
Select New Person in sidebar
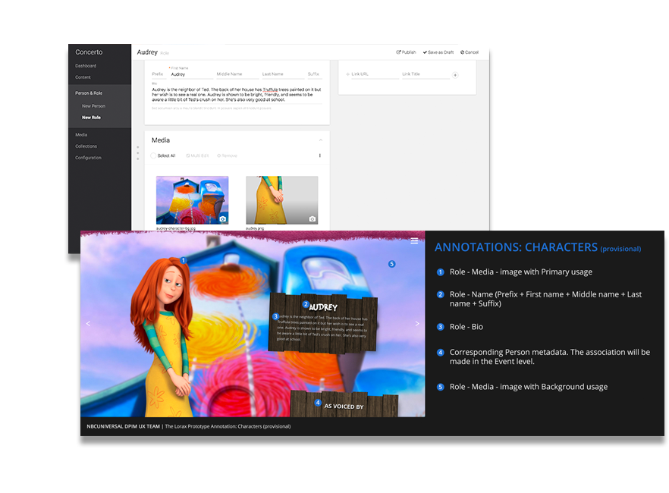coord(93,106)
